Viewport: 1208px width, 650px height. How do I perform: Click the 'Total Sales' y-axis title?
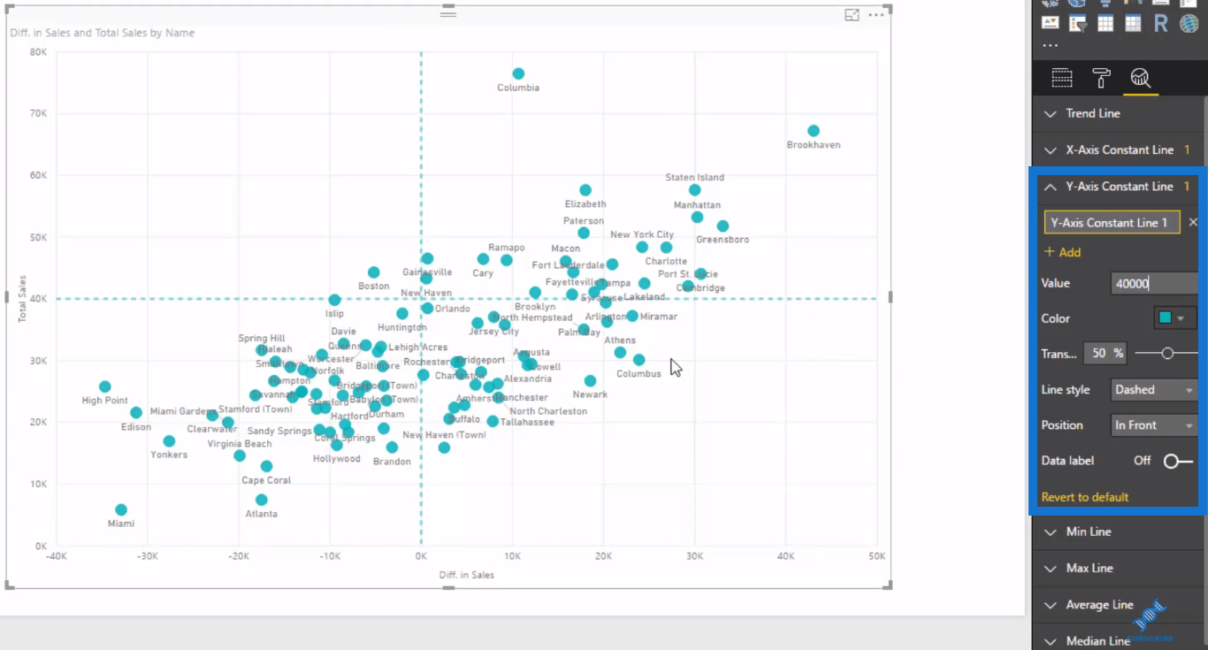(22, 299)
